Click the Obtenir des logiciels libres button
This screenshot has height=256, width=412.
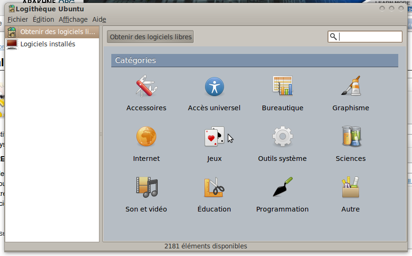[x=150, y=37]
